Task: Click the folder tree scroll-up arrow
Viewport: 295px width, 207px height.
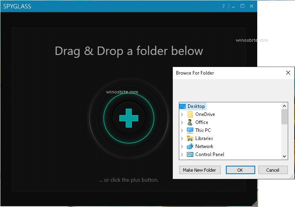Action: [284, 106]
